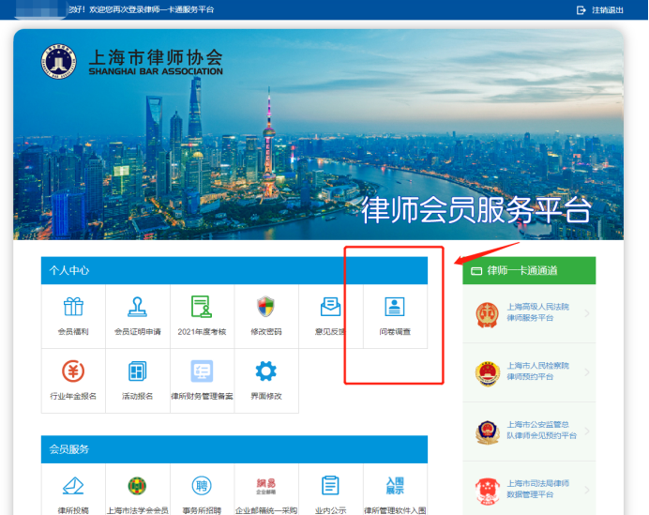Click the Shanghai Bar Association logo
This screenshot has height=515, width=649.
pos(58,61)
